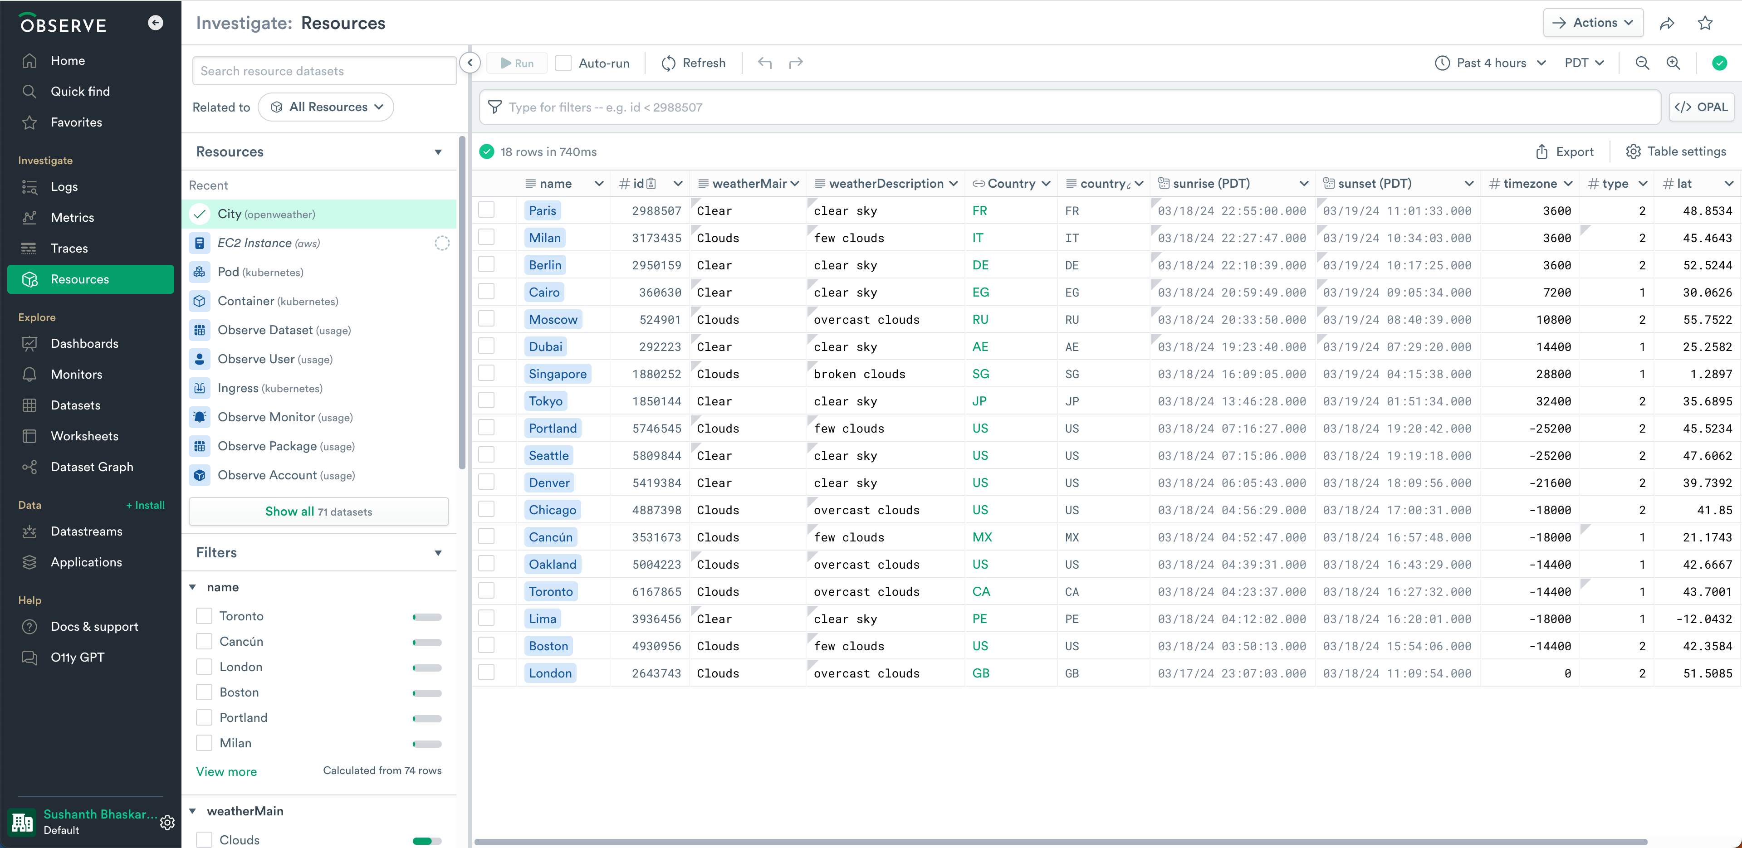Image resolution: width=1742 pixels, height=848 pixels.
Task: Check the Toronto name filter
Action: pos(204,615)
